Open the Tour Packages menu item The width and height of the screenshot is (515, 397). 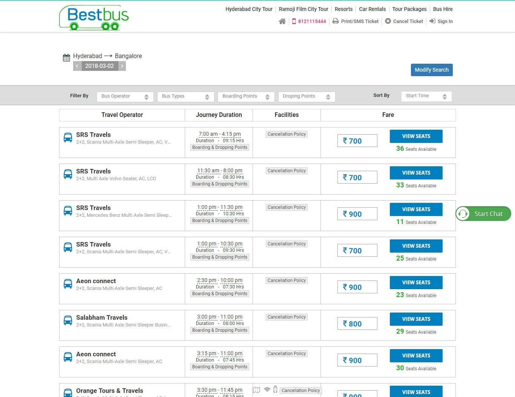pyautogui.click(x=409, y=9)
